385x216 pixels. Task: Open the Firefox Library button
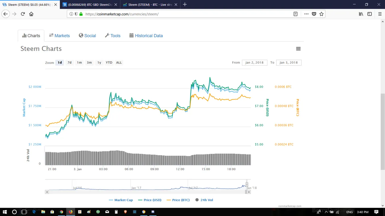pos(361,14)
